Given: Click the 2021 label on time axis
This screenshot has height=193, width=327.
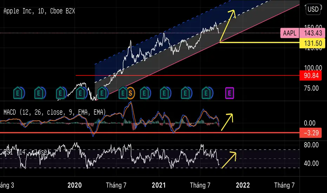Looking at the screenshot, I should click(159, 185).
